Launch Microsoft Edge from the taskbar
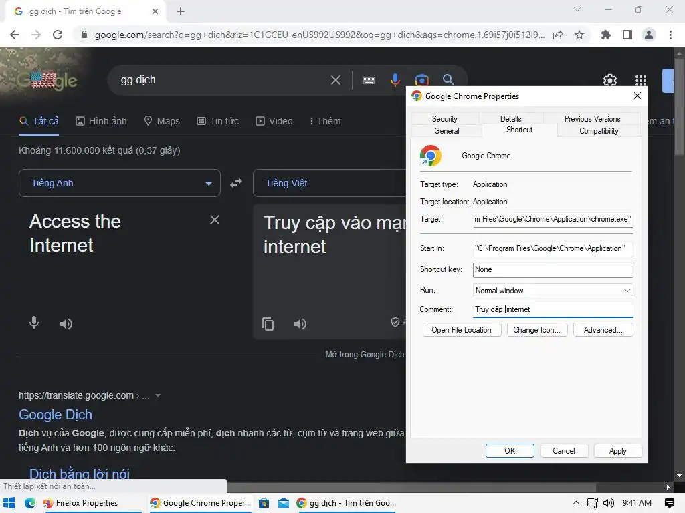 pyautogui.click(x=29, y=503)
